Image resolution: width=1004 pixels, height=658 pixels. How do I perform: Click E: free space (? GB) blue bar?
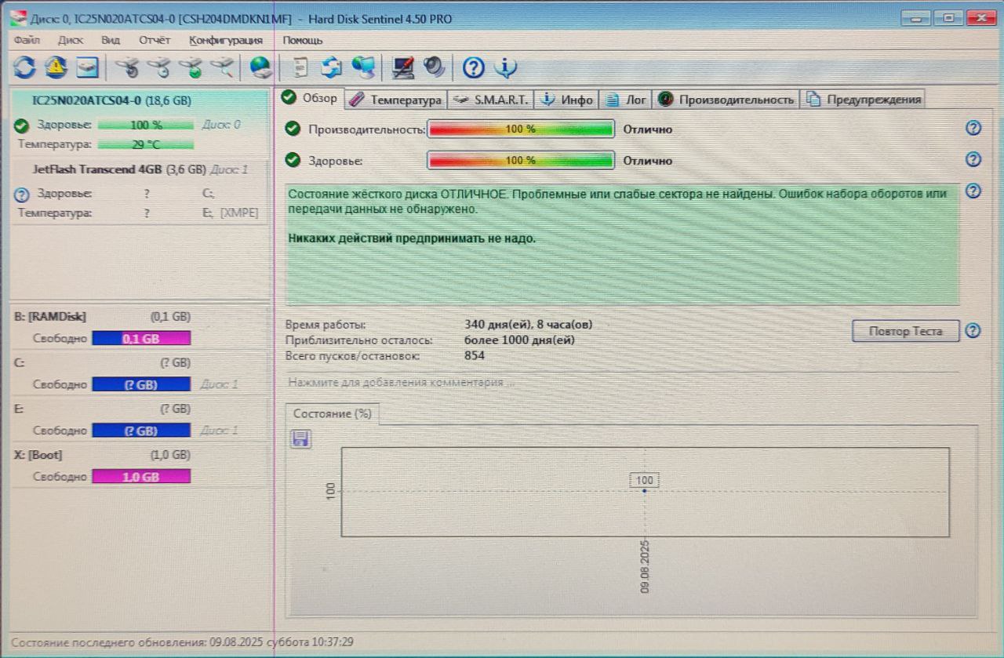[x=141, y=431]
